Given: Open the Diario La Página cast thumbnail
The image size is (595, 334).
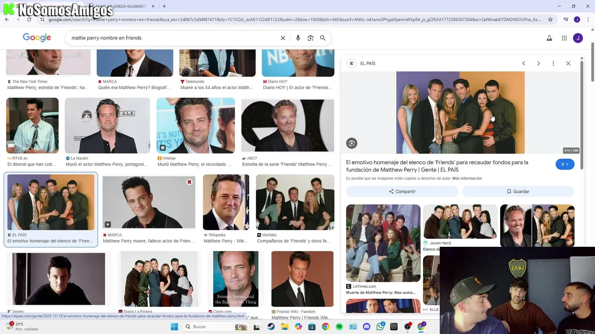Looking at the screenshot, I should point(160,279).
